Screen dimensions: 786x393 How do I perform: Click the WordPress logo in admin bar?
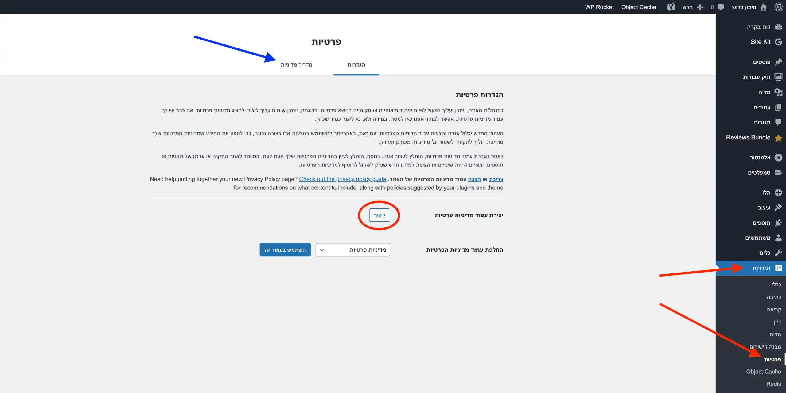click(x=779, y=7)
